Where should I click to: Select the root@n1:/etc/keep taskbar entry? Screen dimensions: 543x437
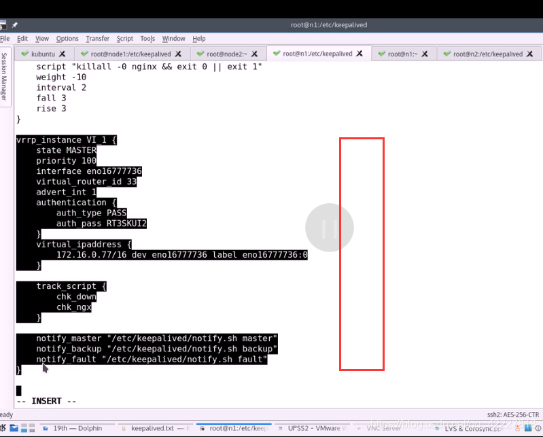tap(234, 428)
